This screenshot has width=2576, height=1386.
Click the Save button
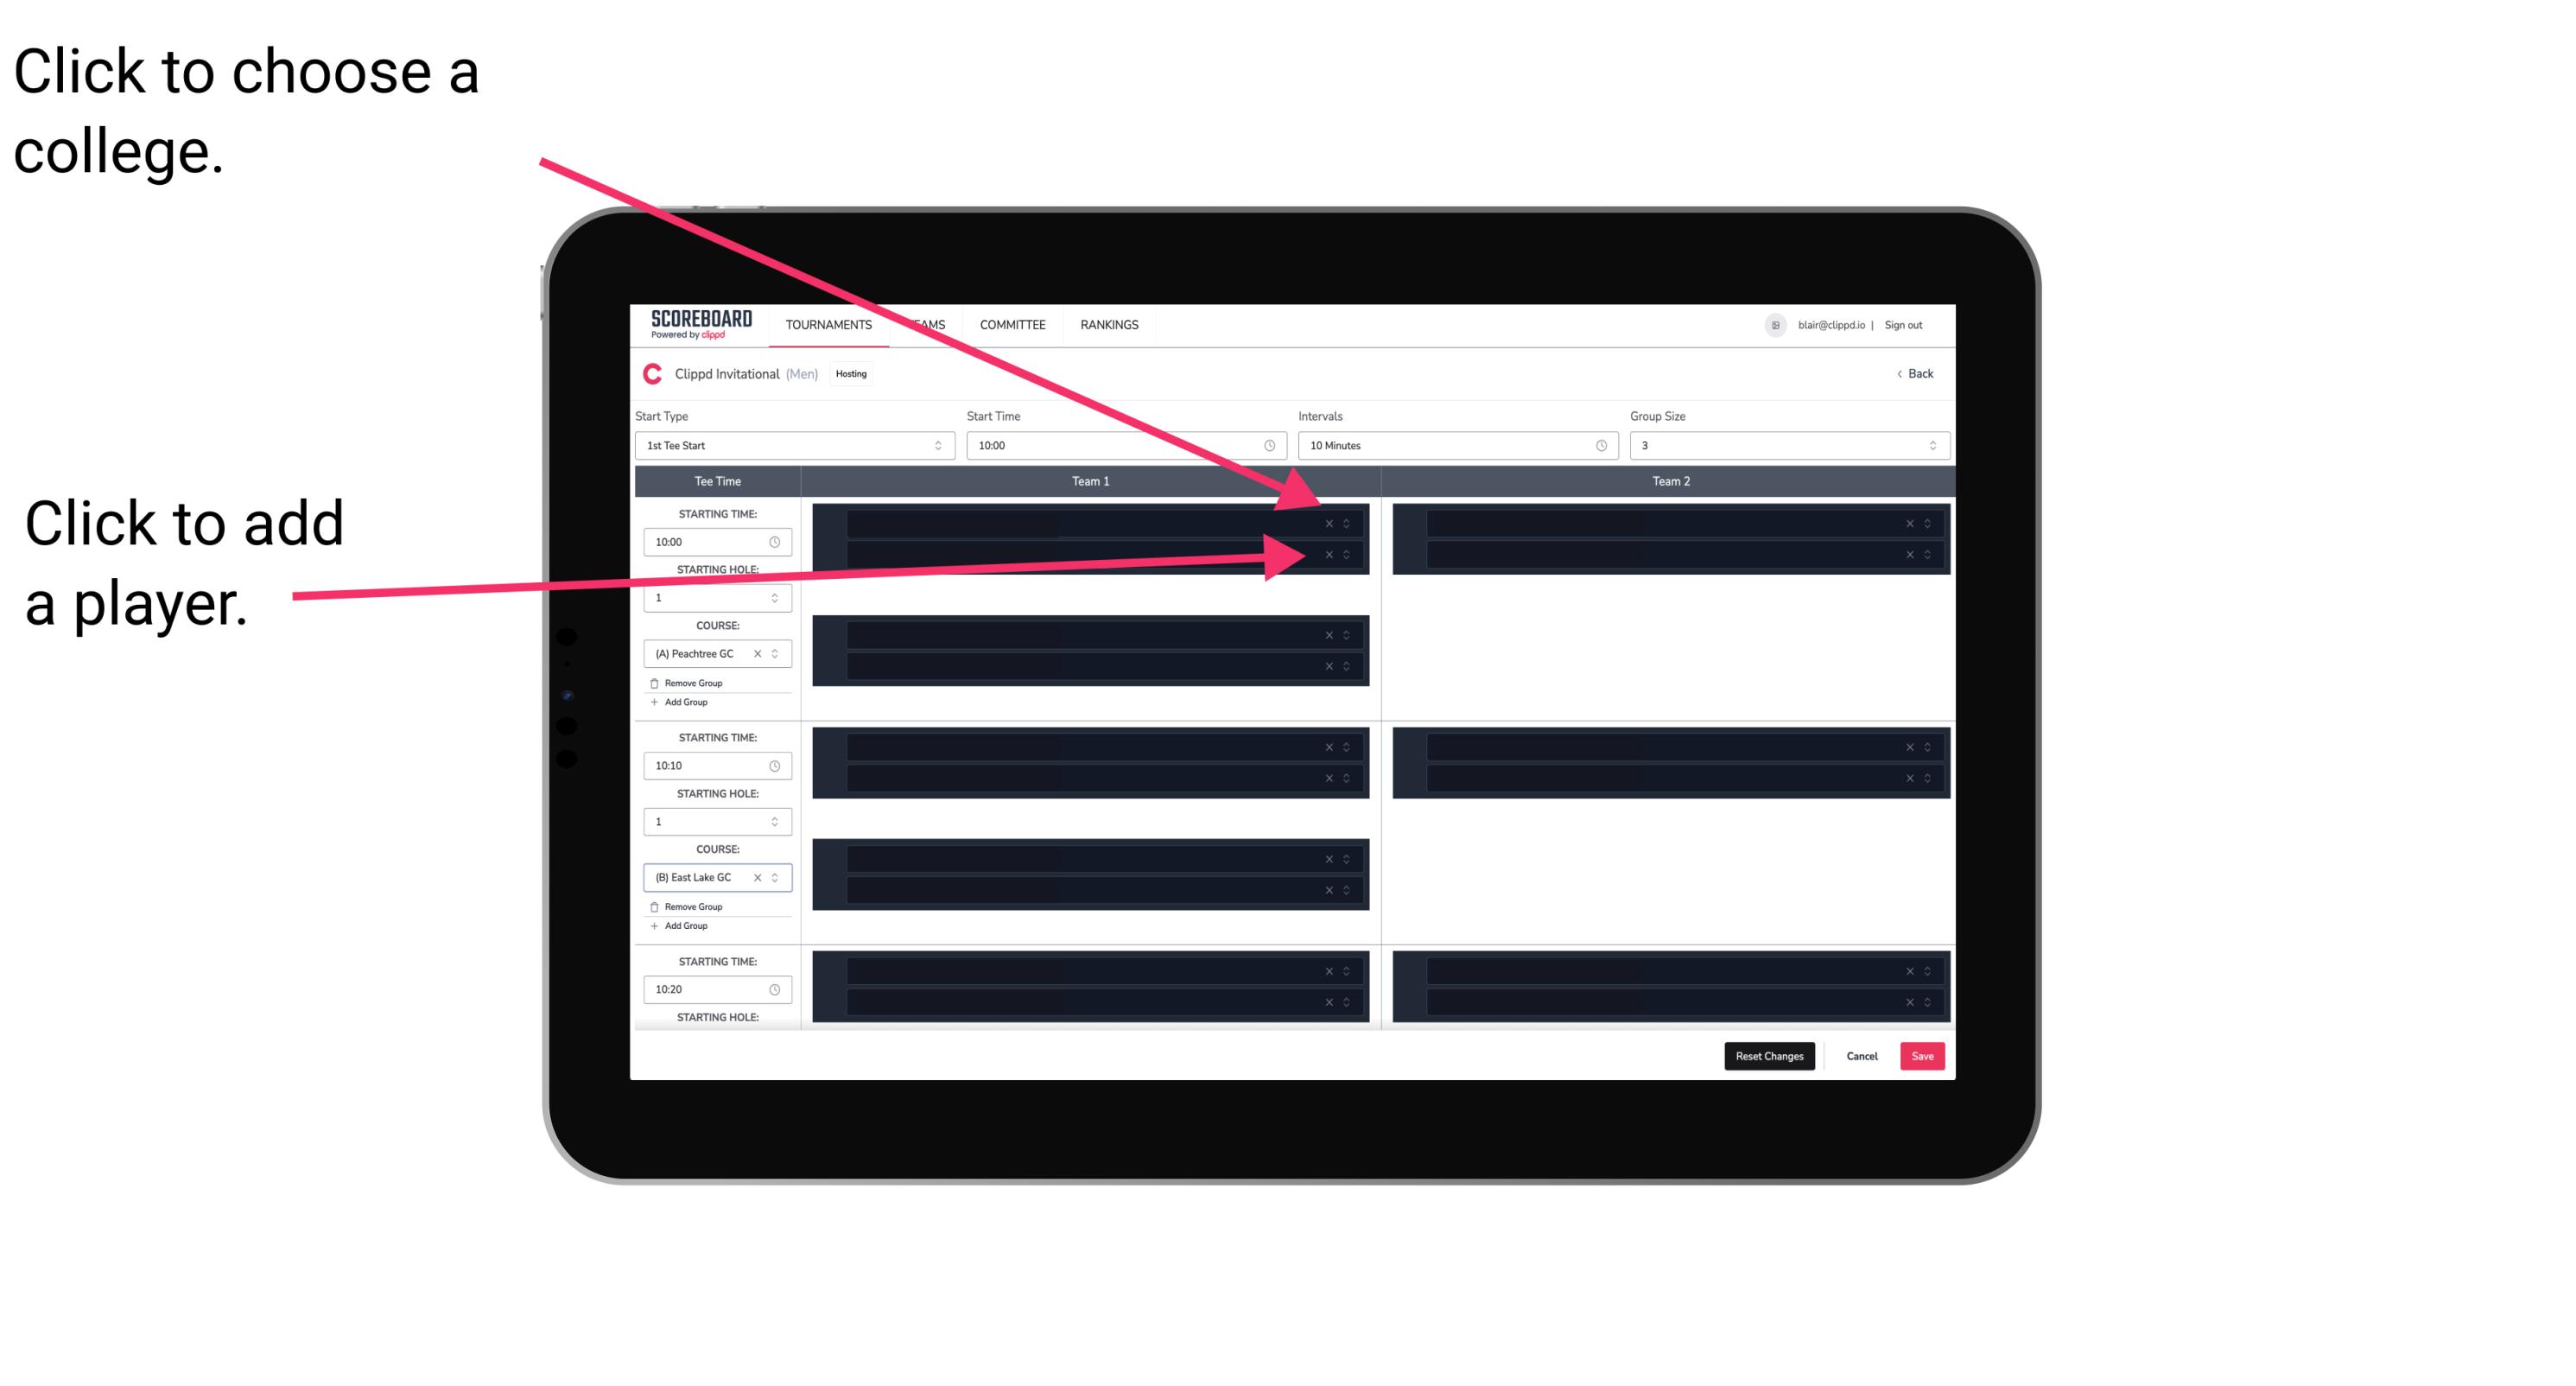click(x=1925, y=1055)
